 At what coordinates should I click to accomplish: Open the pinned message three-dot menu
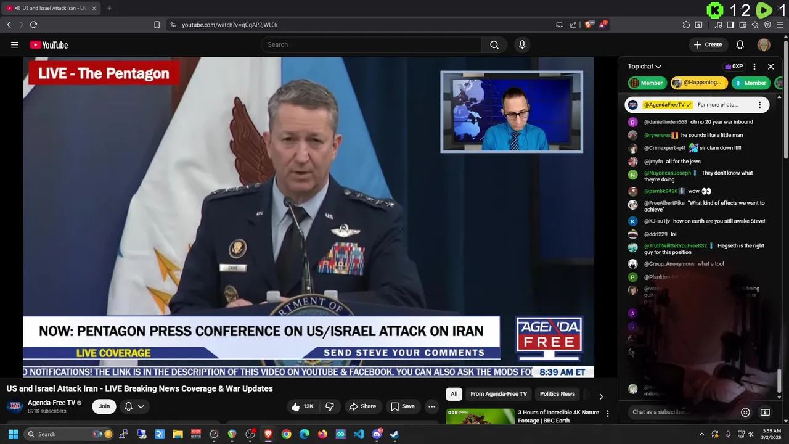tap(759, 105)
